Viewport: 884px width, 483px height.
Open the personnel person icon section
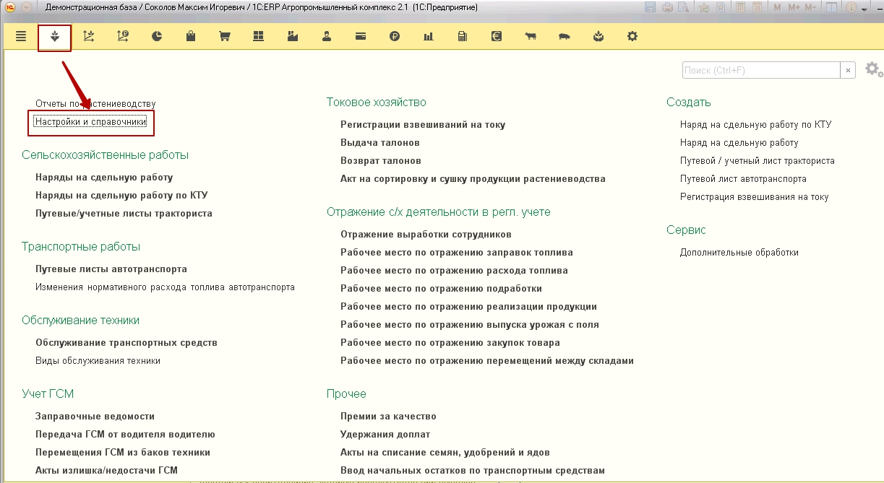327,36
